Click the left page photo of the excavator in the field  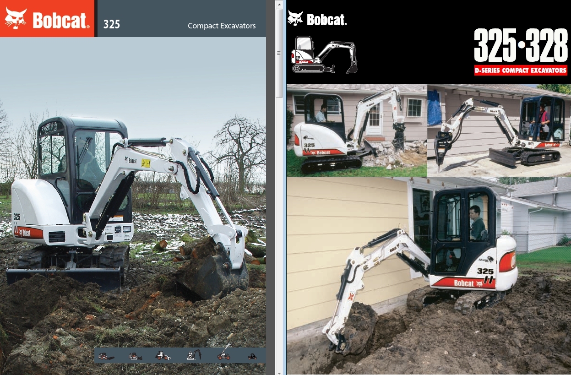pyautogui.click(x=133, y=206)
